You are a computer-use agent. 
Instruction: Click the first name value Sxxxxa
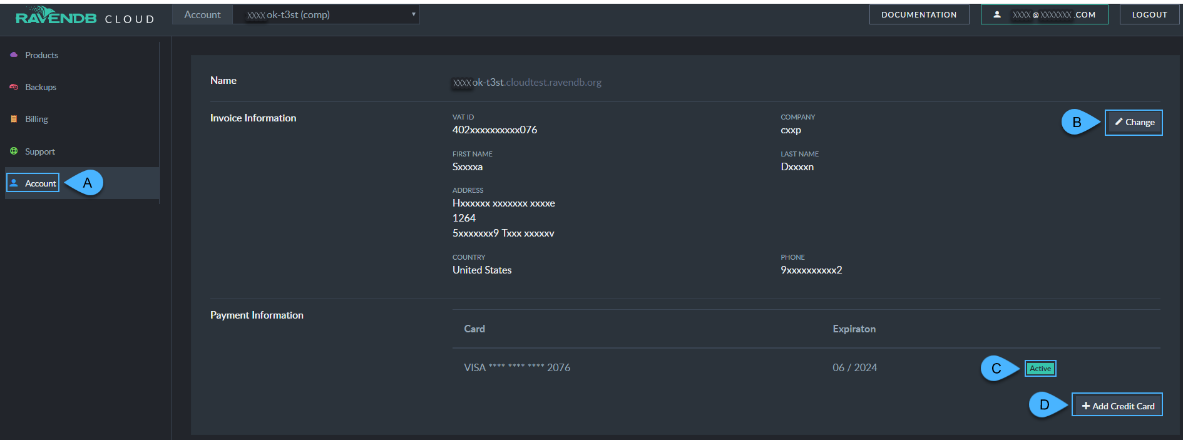point(468,167)
